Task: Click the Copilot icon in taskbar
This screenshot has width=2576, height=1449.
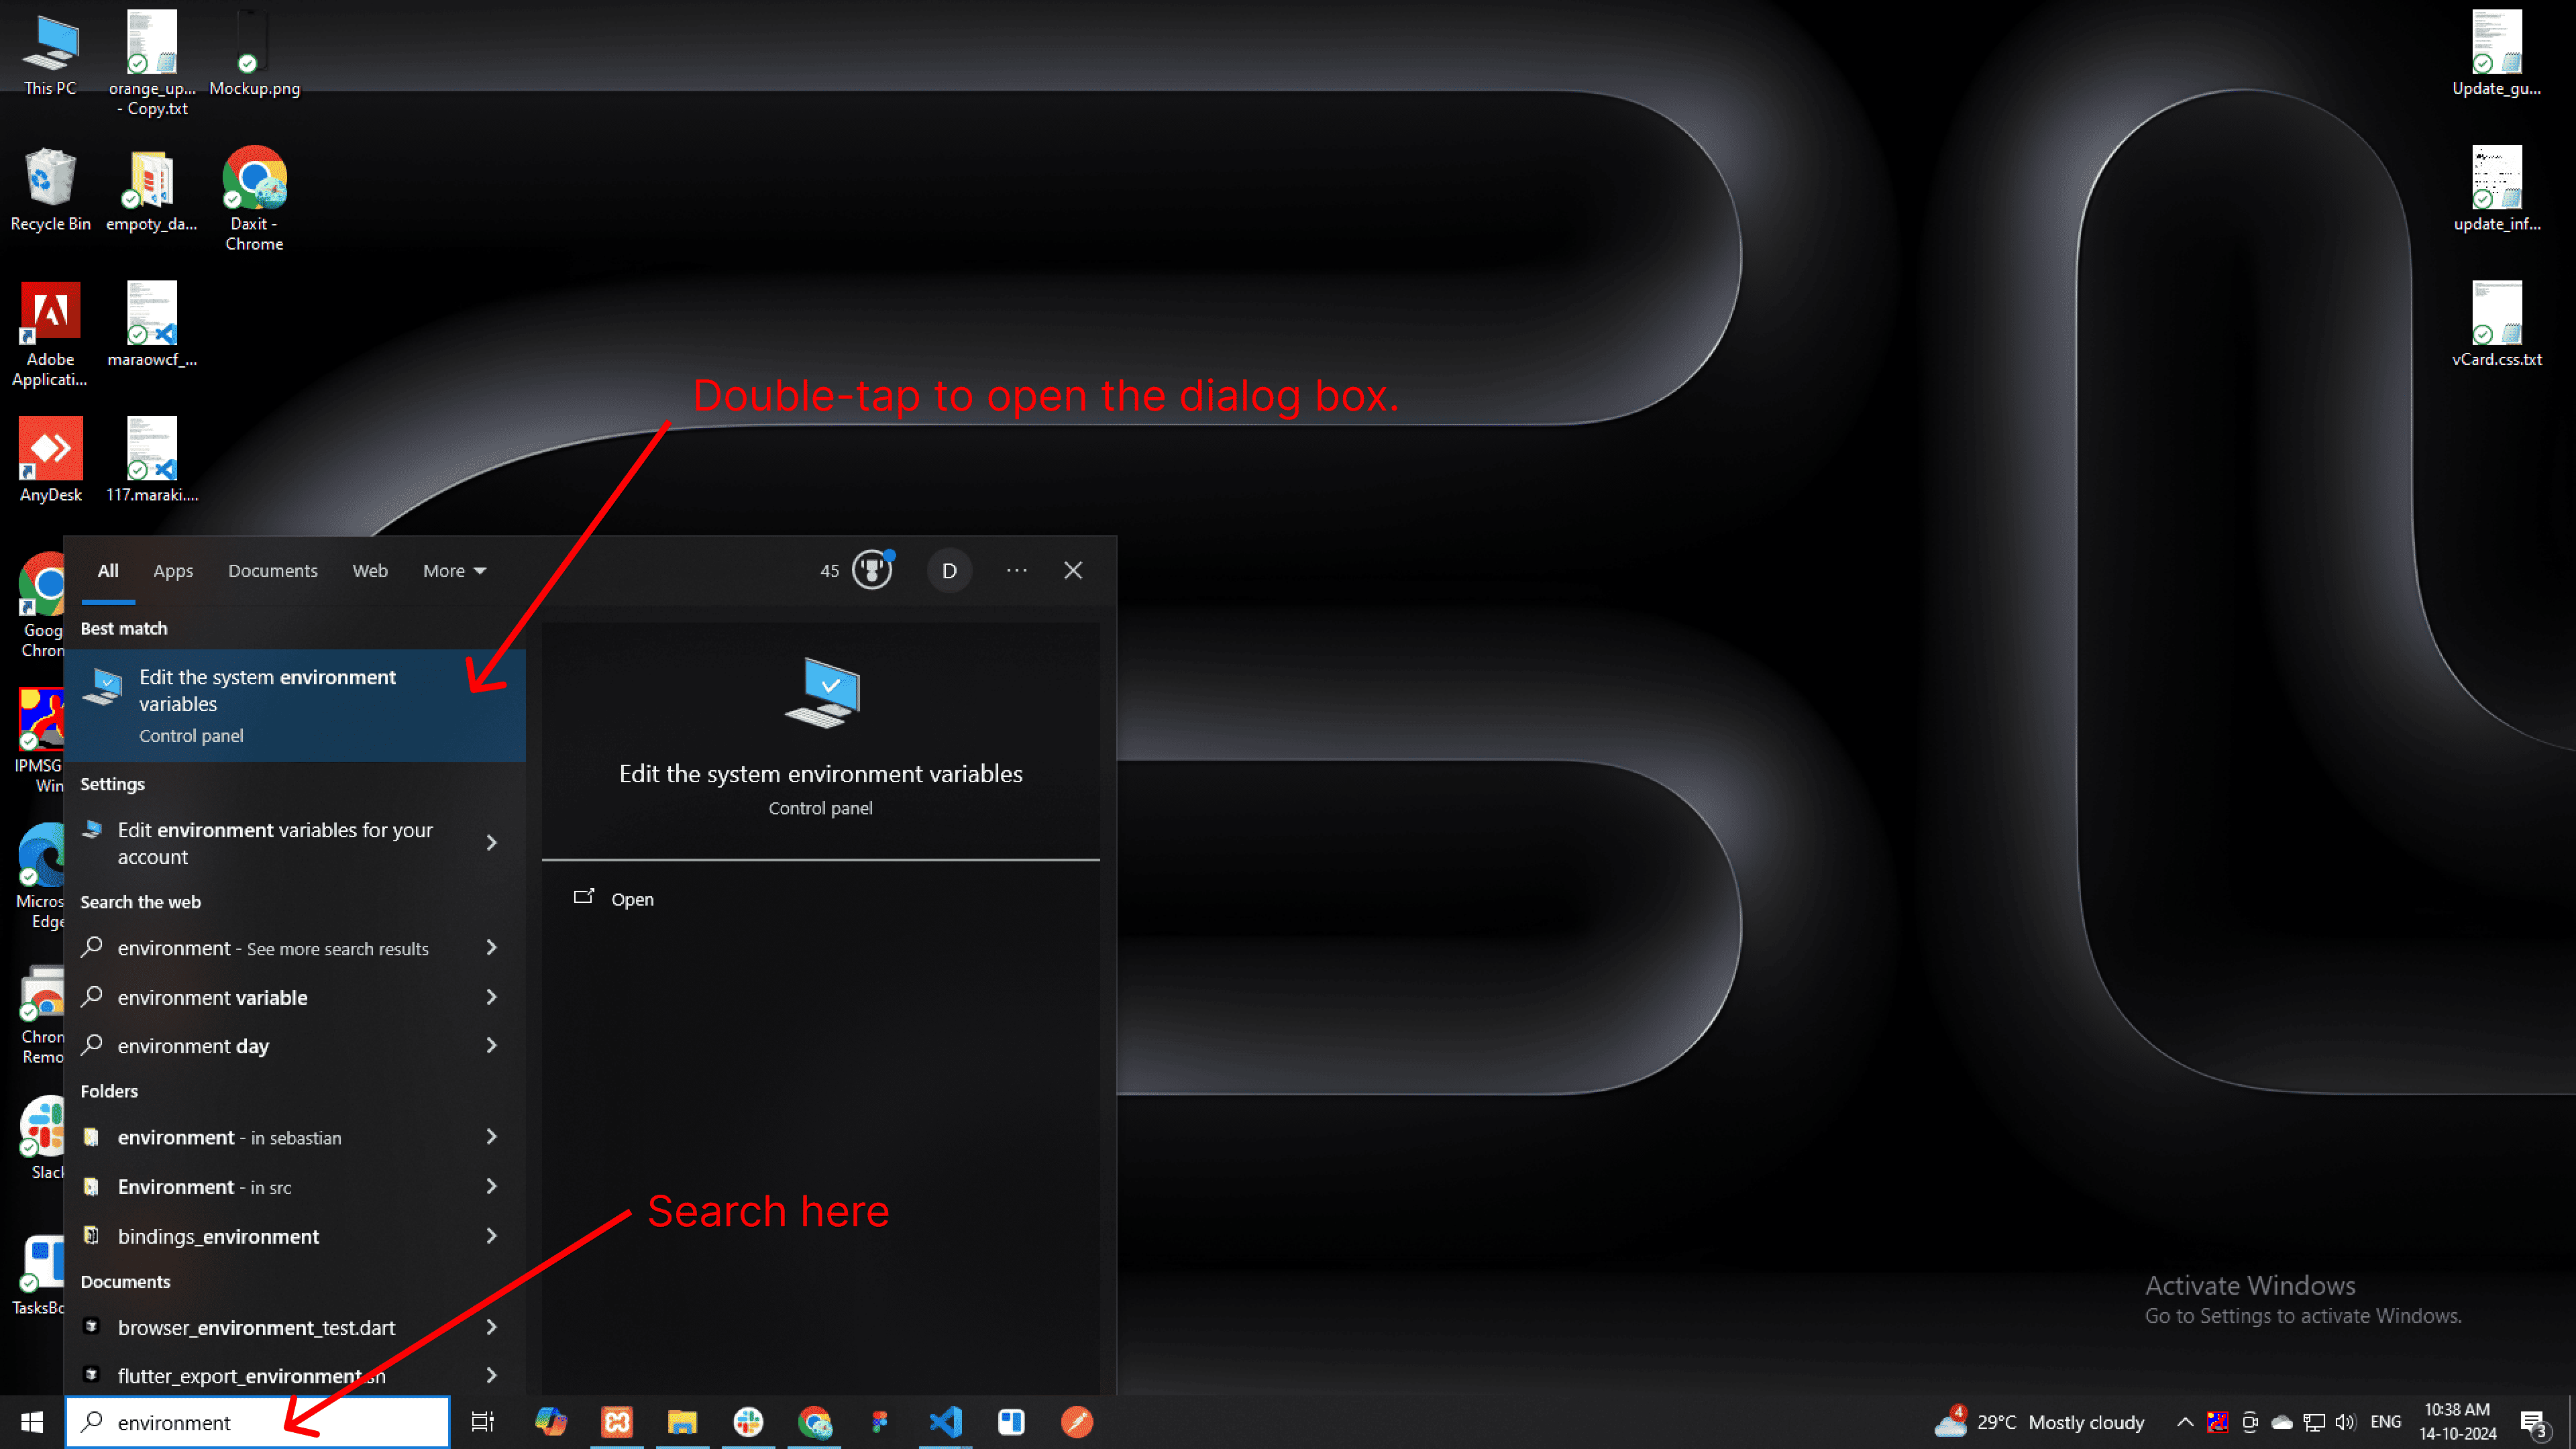Action: point(551,1422)
